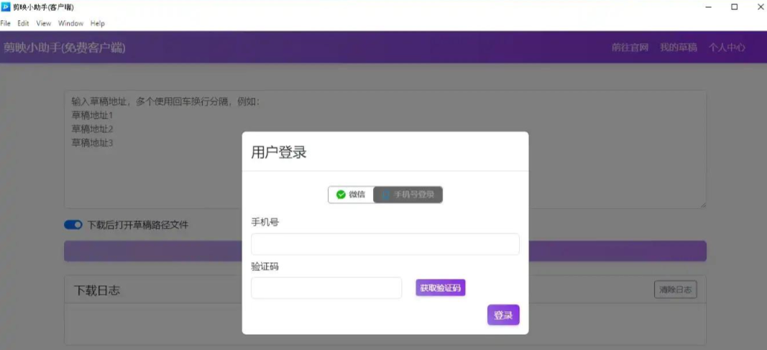Maximize the window
The image size is (767, 350).
[734, 7]
